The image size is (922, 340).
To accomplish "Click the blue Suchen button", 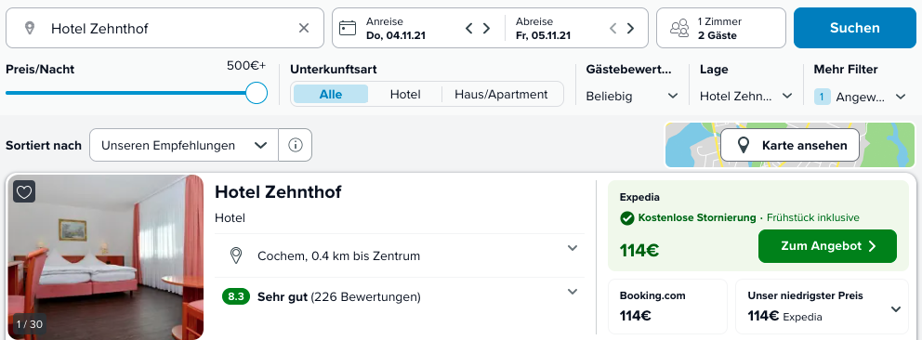I will pos(854,28).
